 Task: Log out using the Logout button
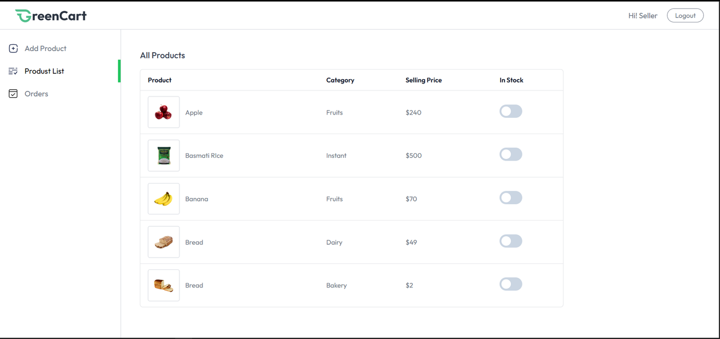[685, 16]
